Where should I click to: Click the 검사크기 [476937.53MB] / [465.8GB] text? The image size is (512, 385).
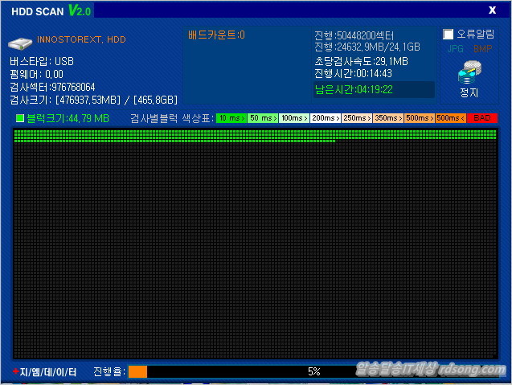point(94,100)
